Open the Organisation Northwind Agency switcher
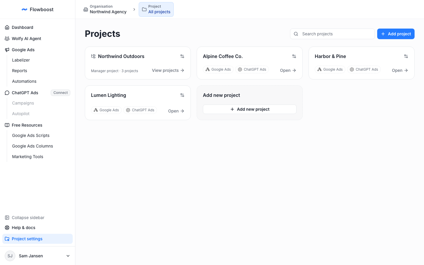 click(x=105, y=9)
